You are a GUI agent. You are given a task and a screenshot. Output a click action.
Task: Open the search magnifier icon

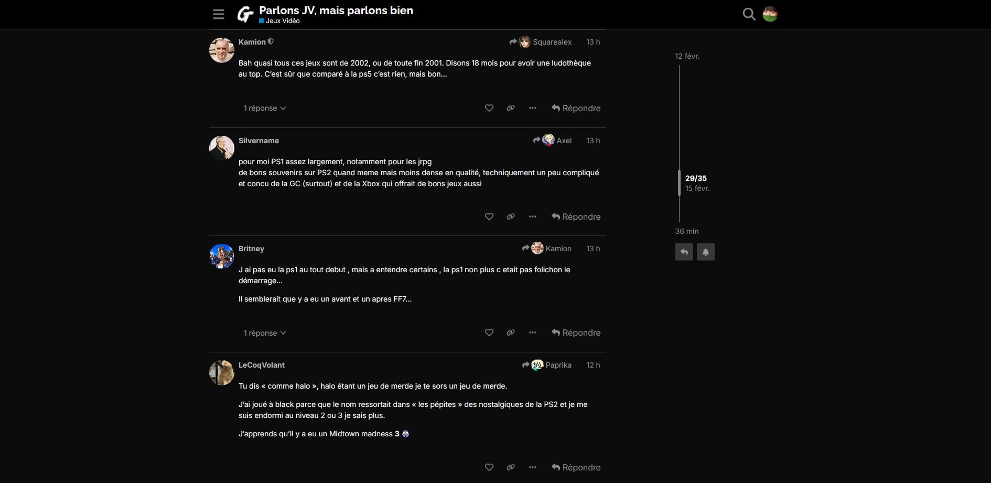point(749,14)
